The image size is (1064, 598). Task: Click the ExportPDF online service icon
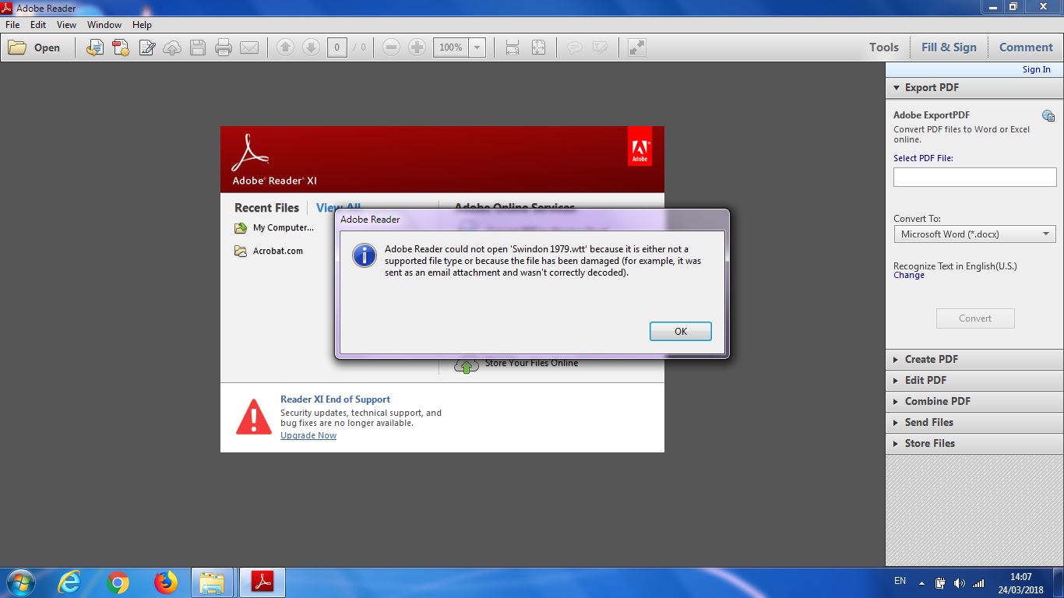[1048, 116]
